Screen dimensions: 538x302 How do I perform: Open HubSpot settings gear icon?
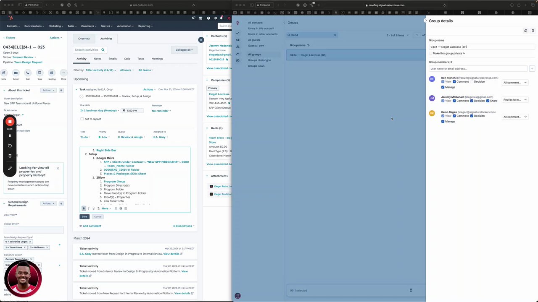[x=216, y=18]
